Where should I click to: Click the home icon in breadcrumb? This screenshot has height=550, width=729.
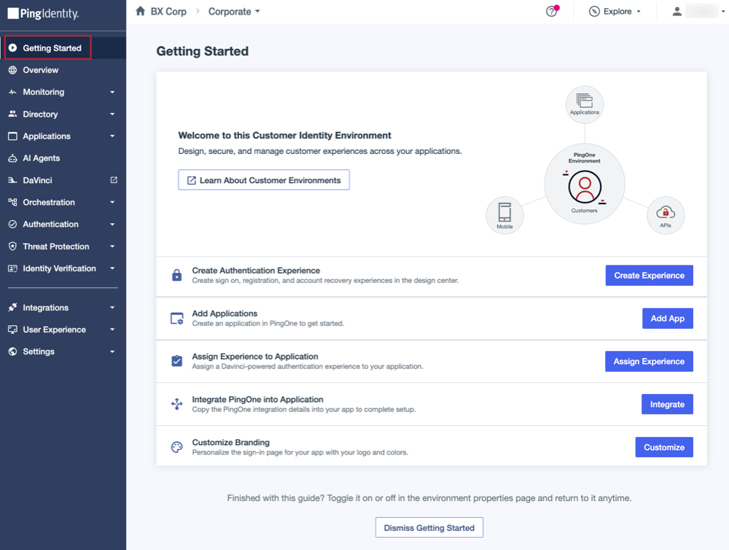tap(141, 11)
